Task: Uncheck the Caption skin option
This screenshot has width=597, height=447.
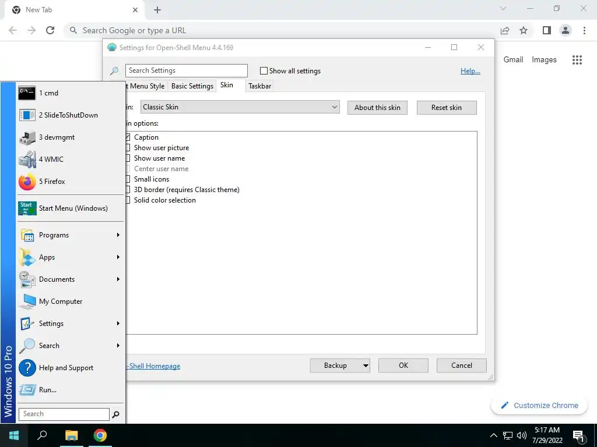Action: click(128, 137)
